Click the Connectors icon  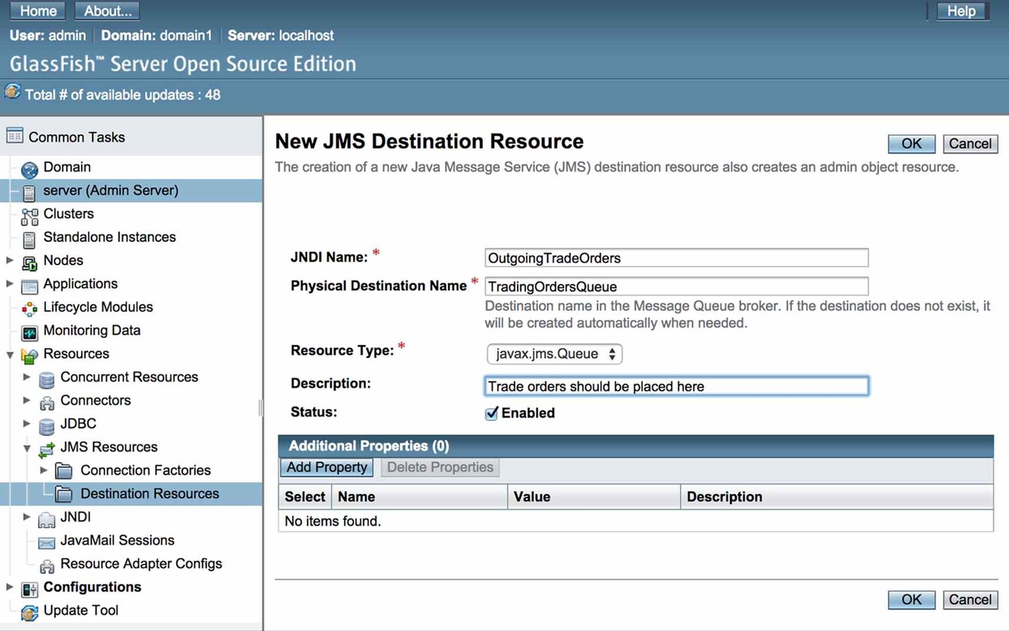pos(46,402)
